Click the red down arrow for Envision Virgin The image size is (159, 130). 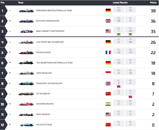coord(10,21)
